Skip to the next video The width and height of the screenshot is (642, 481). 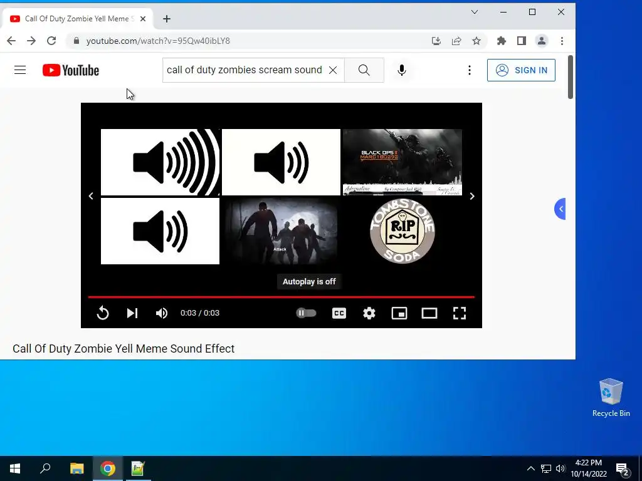click(132, 313)
